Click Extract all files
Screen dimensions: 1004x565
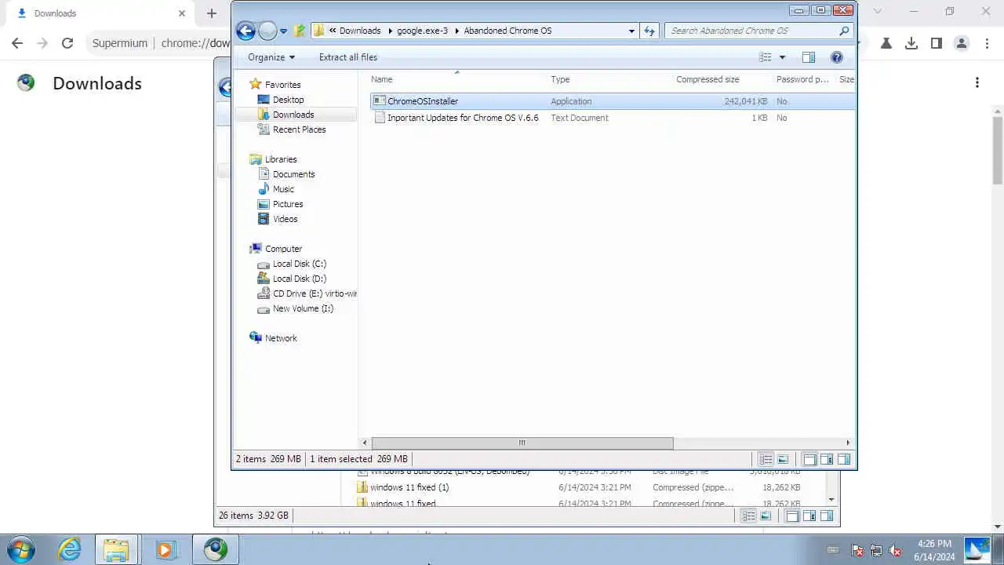[348, 57]
